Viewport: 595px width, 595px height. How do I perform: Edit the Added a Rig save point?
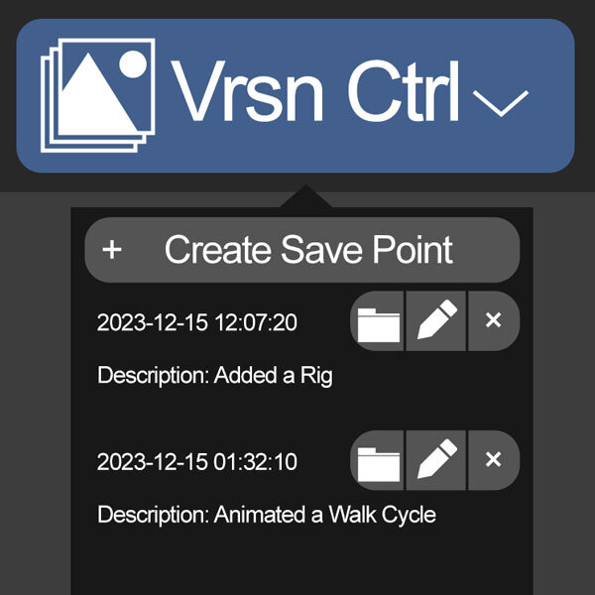point(436,321)
